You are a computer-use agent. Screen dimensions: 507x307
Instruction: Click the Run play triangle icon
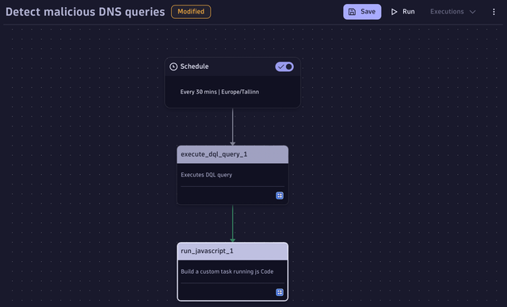(x=394, y=12)
